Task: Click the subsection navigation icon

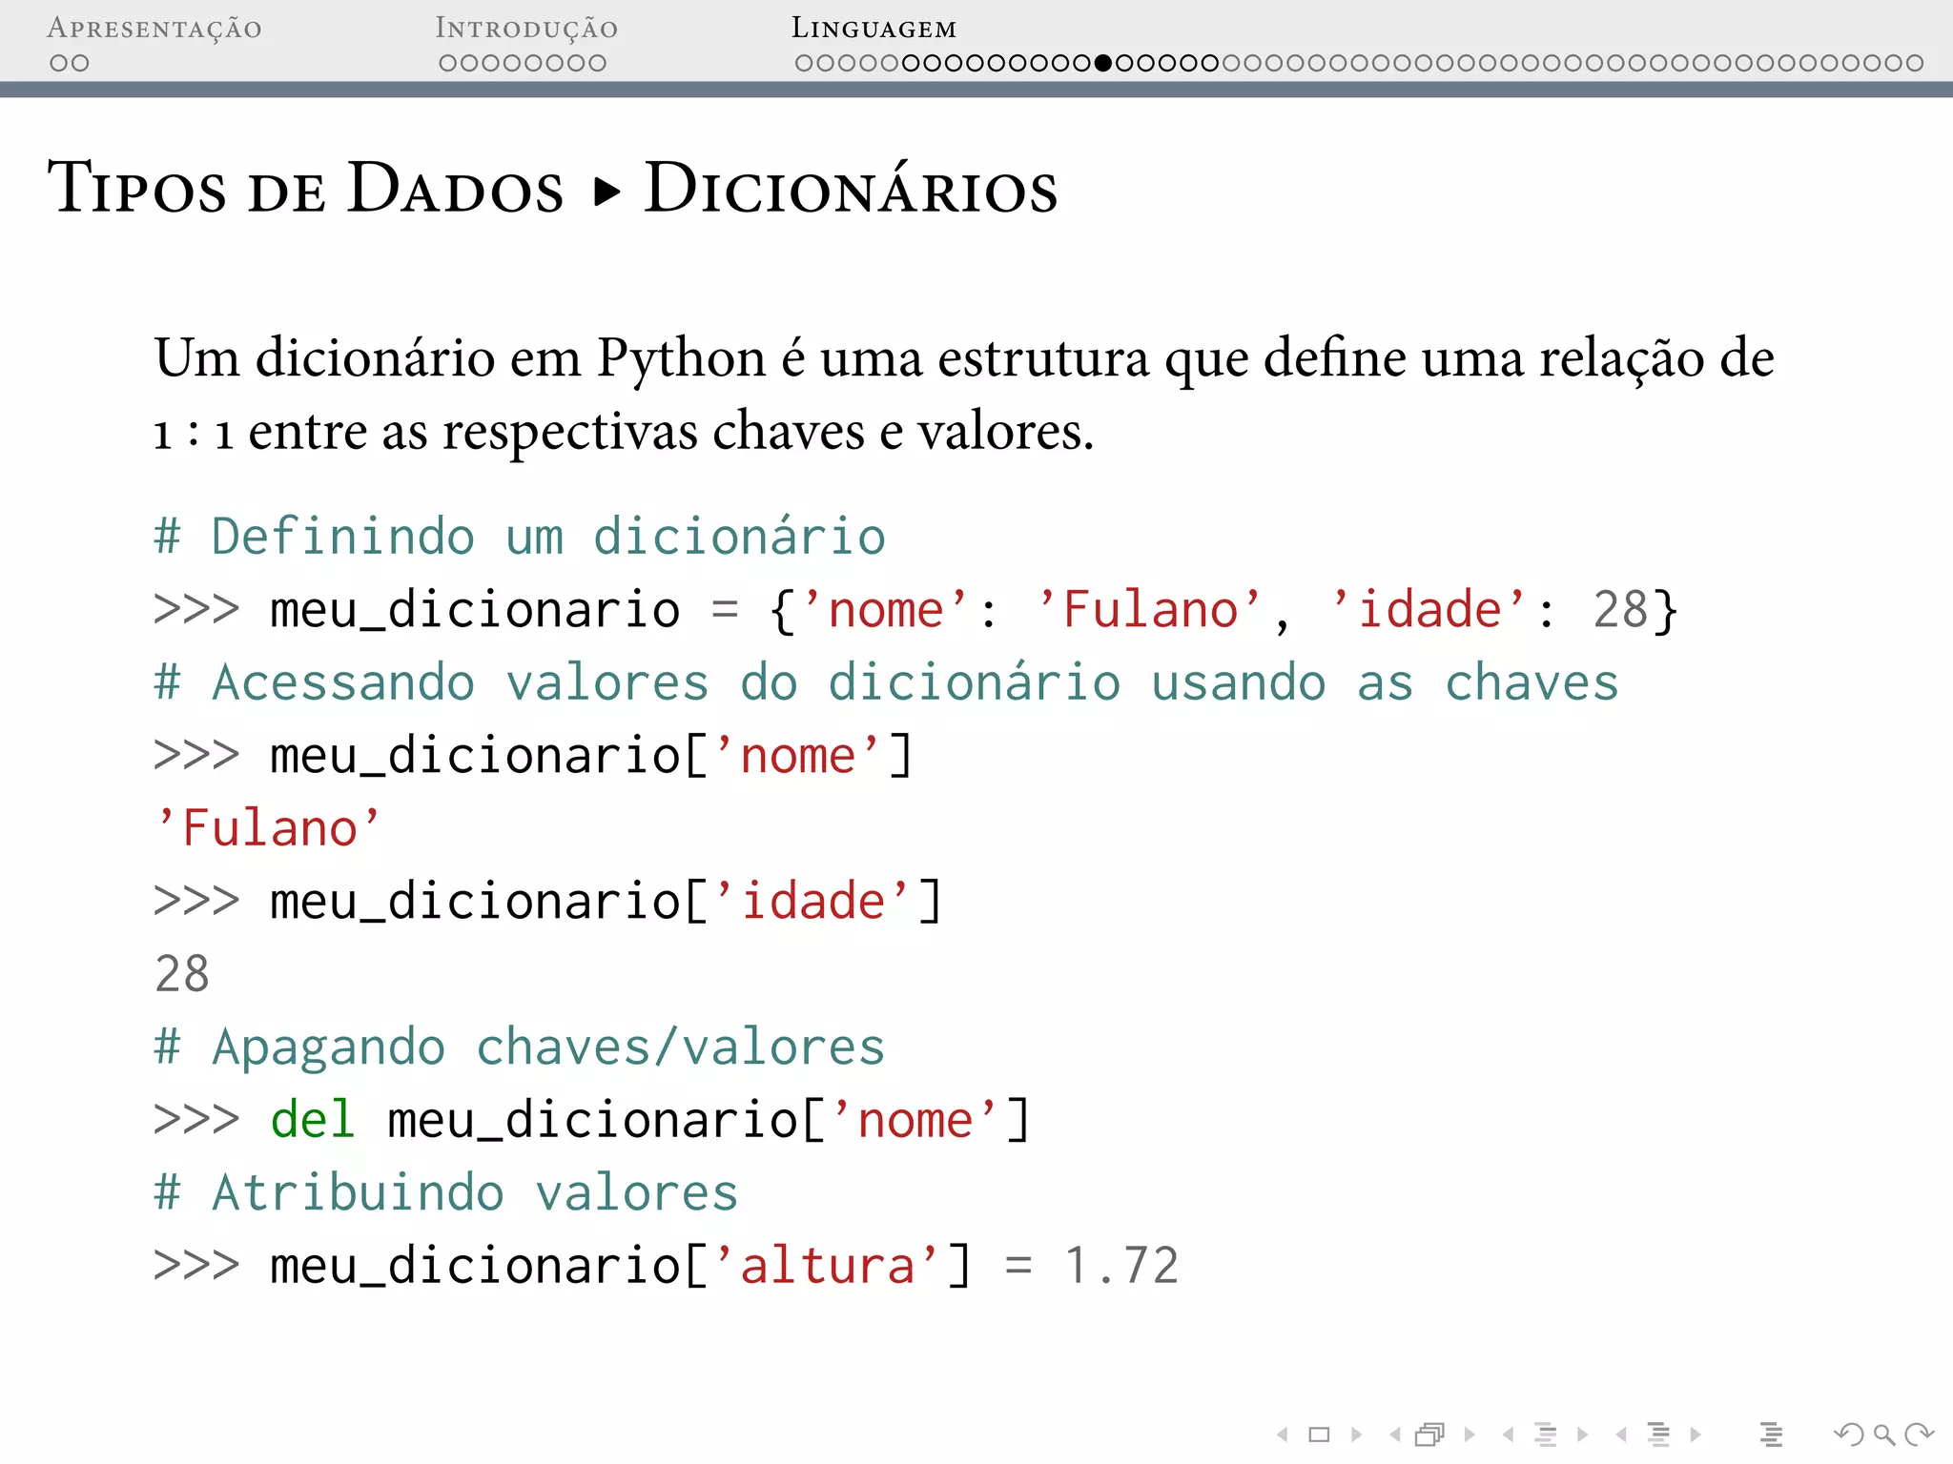Action: [x=1546, y=1434]
